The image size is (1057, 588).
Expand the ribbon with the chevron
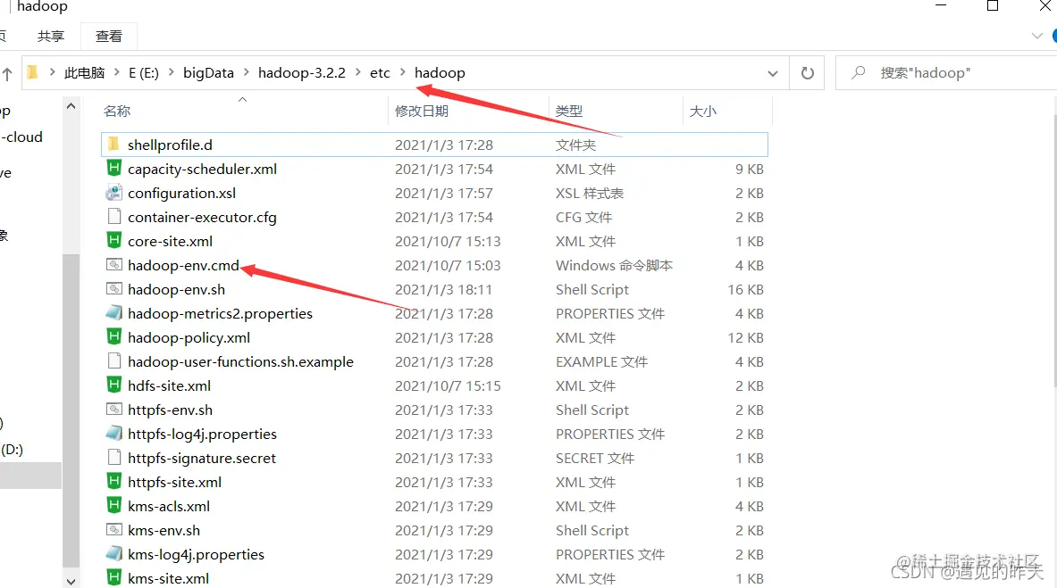point(1036,36)
